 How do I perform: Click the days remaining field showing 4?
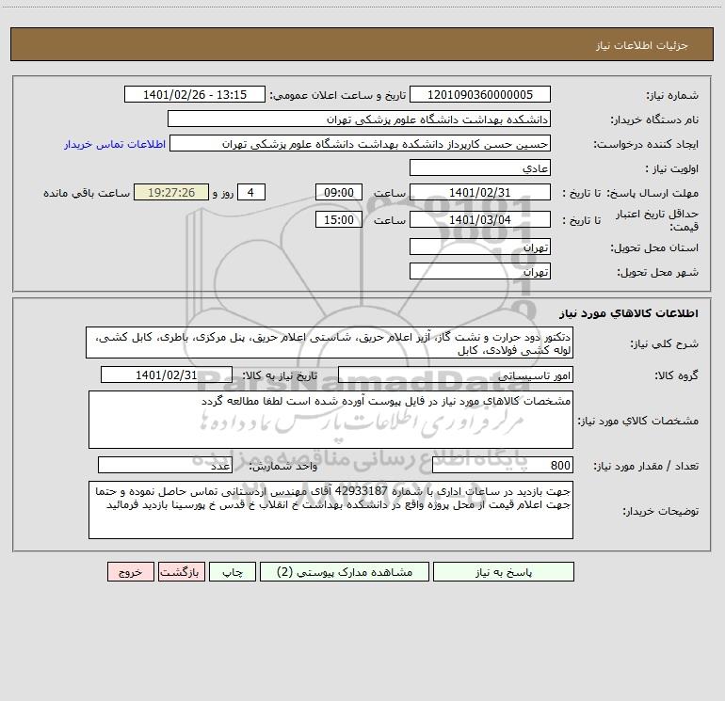(251, 192)
